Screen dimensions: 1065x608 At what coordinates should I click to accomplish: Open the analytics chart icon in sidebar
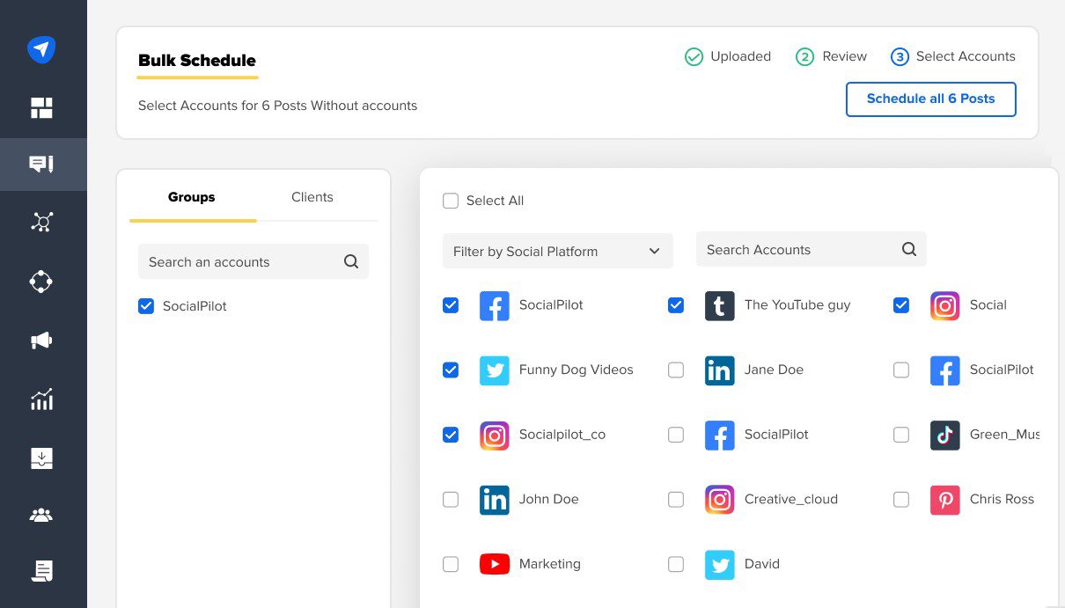(x=41, y=399)
